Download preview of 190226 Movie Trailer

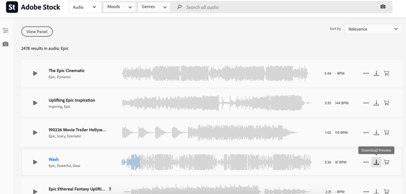(x=376, y=133)
